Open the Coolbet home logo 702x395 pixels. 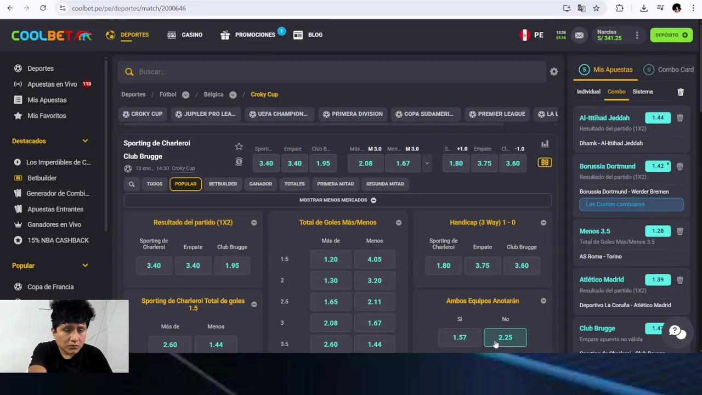pyautogui.click(x=52, y=35)
